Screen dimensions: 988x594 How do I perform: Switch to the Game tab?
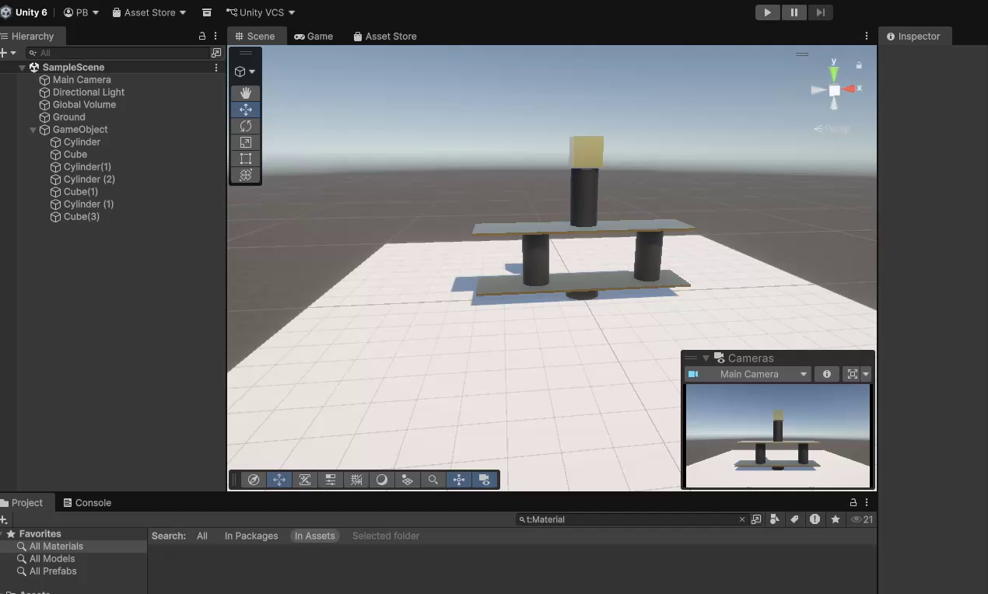pos(314,37)
